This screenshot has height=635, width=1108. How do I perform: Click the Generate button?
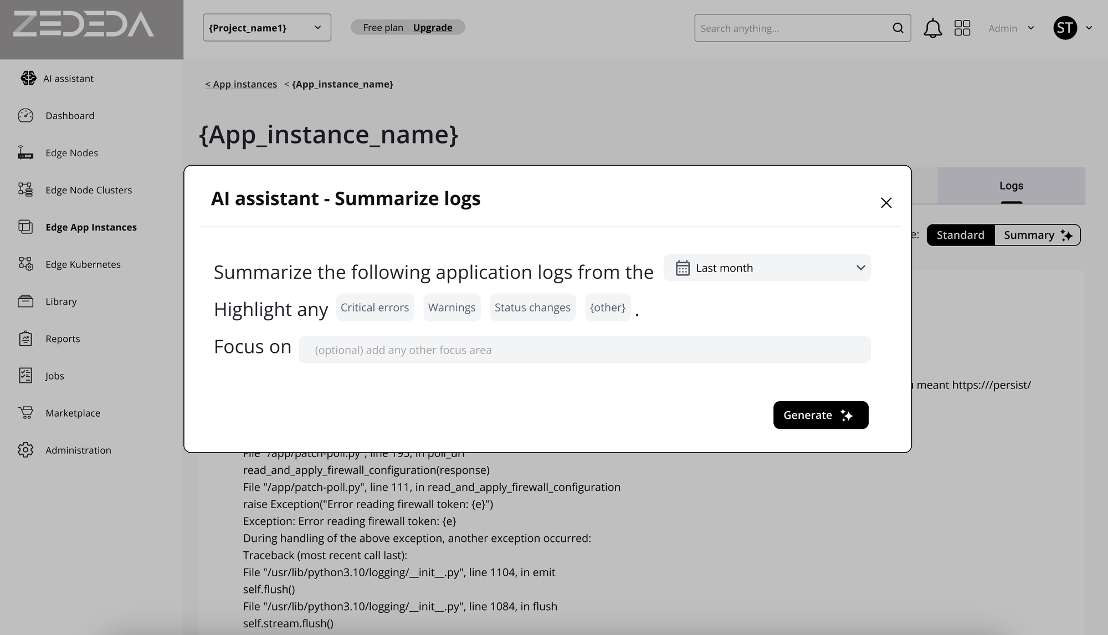click(820, 415)
